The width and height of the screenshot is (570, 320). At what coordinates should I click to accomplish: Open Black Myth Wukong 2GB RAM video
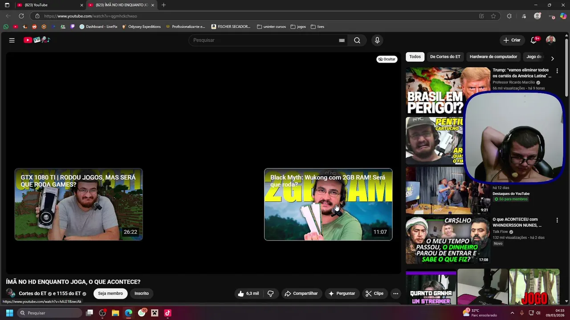(x=328, y=204)
